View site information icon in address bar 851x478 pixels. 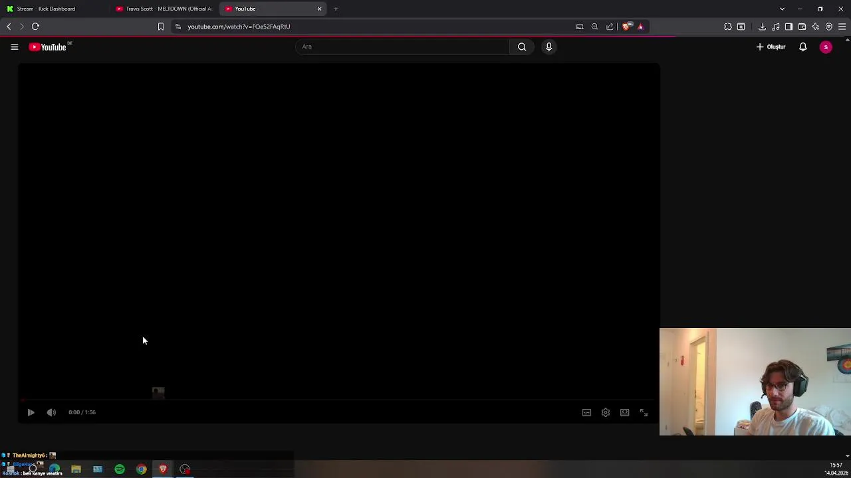pyautogui.click(x=178, y=27)
